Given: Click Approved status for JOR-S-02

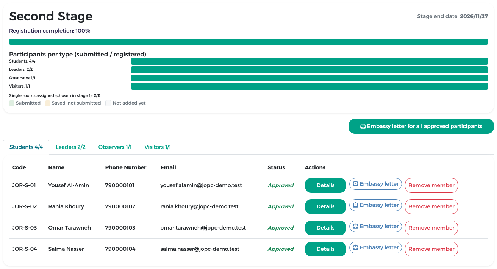Looking at the screenshot, I should (x=281, y=206).
